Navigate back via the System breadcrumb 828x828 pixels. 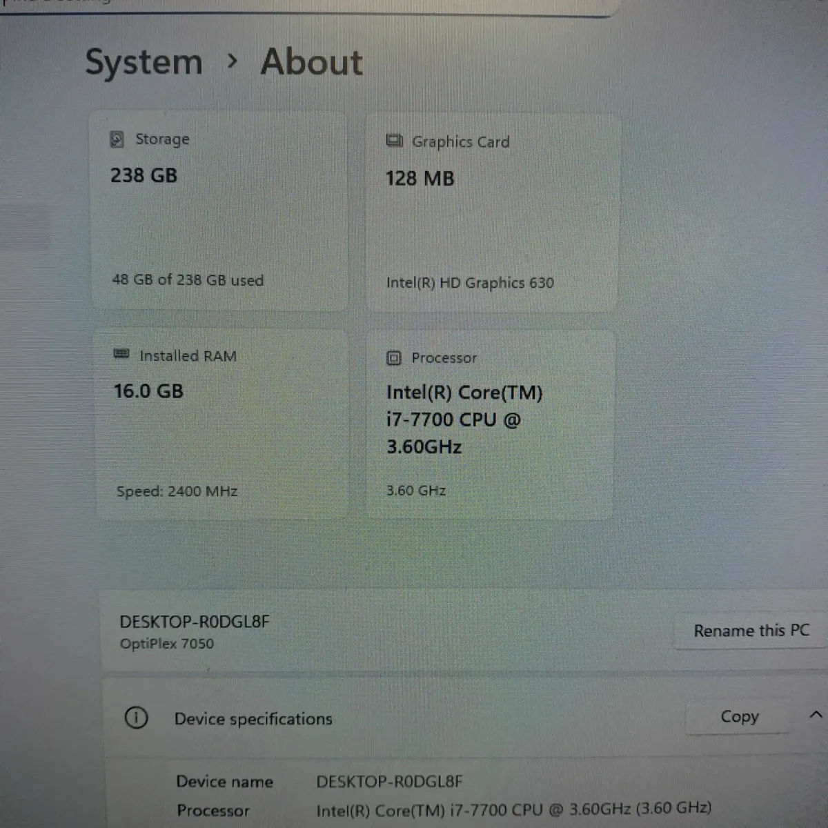click(x=144, y=62)
